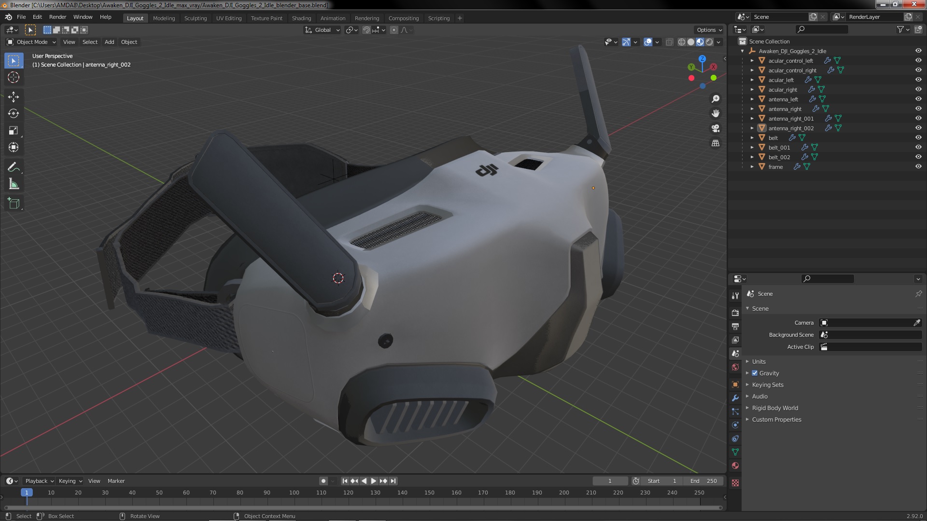Click the current frame number field
Image resolution: width=927 pixels, height=521 pixels.
coord(610,481)
